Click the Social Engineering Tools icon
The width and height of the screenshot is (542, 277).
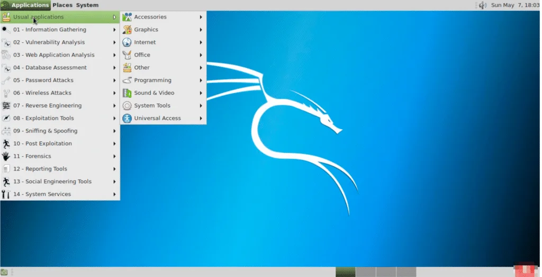point(6,182)
